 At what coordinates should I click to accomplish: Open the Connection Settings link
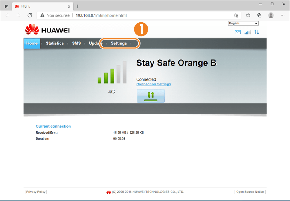click(x=154, y=84)
